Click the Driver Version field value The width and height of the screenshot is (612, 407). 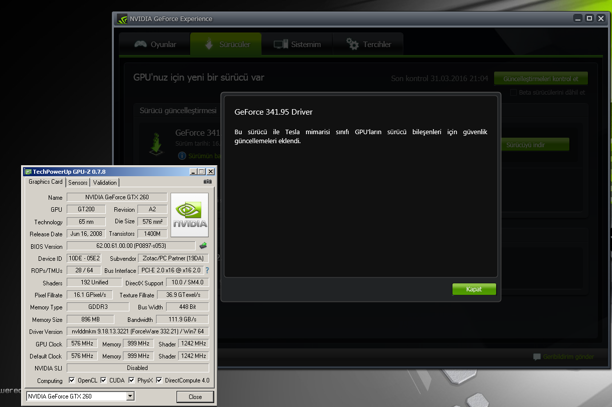coord(137,331)
